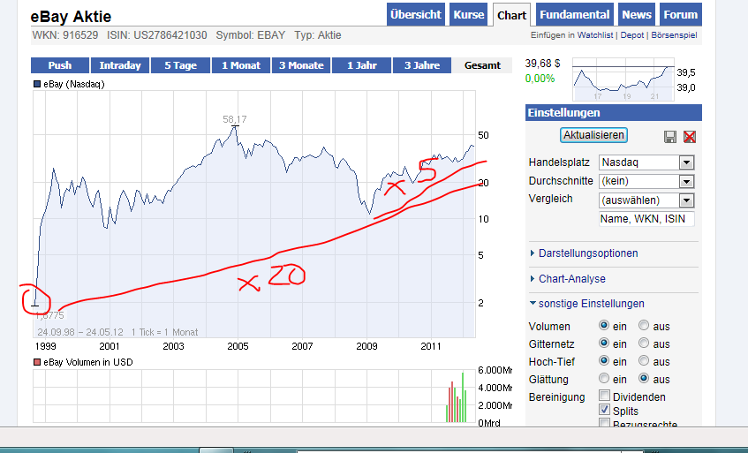Switch to the Übersicht tab

point(416,15)
